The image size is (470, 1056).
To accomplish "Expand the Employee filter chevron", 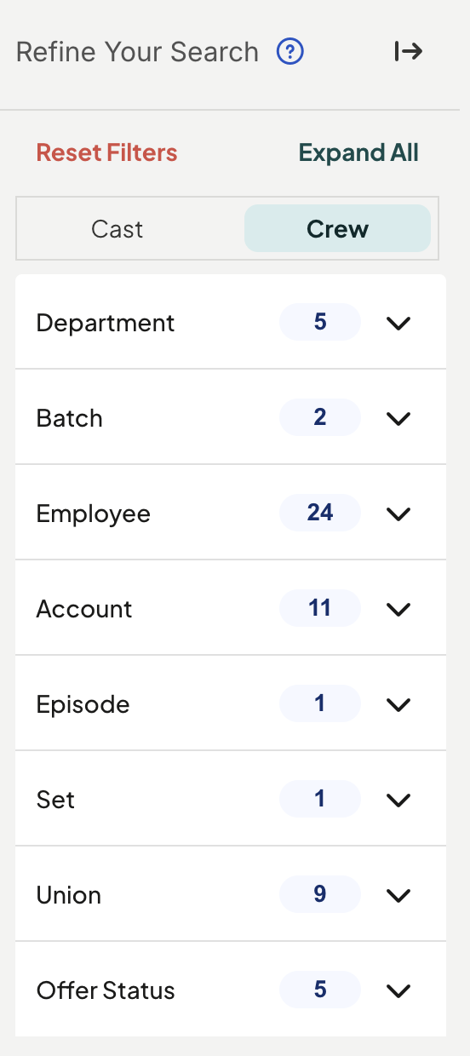I will tap(398, 514).
